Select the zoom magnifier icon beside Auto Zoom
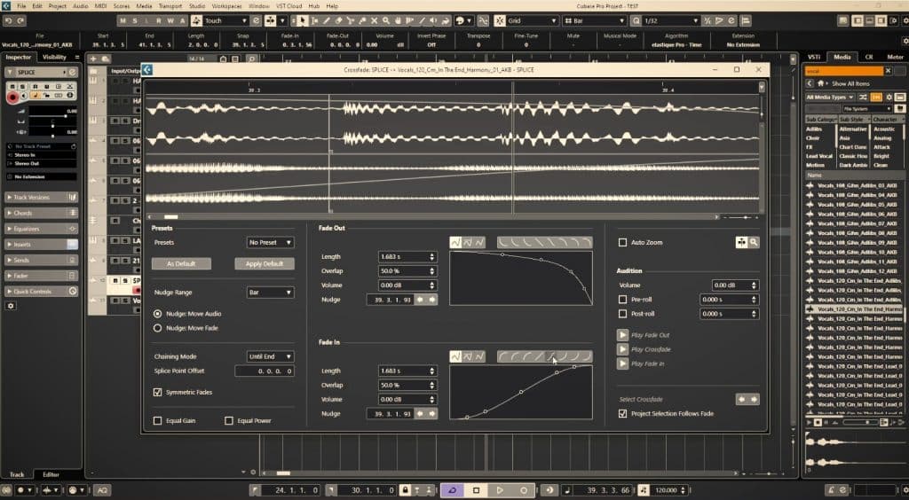This screenshot has width=909, height=500. [754, 242]
